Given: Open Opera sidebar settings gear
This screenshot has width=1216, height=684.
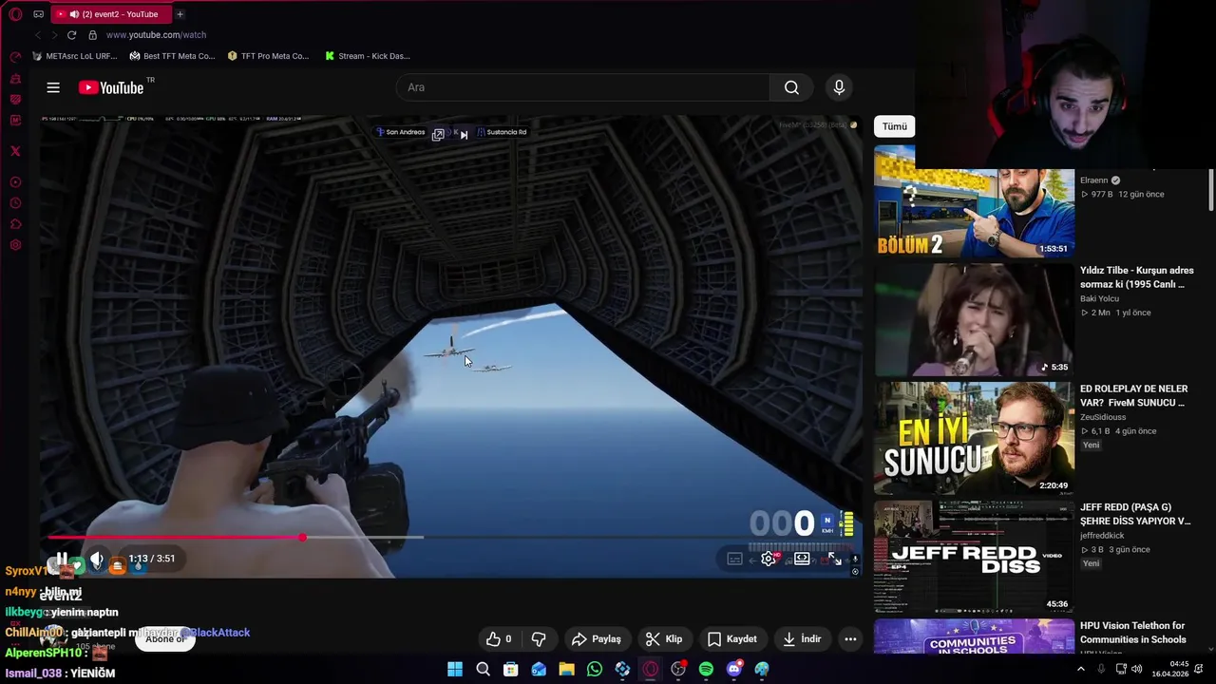Looking at the screenshot, I should pos(15,245).
